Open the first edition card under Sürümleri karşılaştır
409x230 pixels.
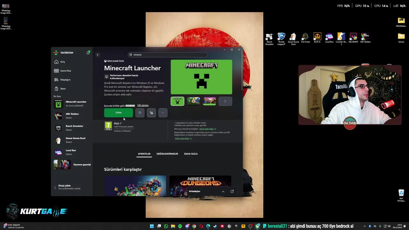[x=135, y=186]
